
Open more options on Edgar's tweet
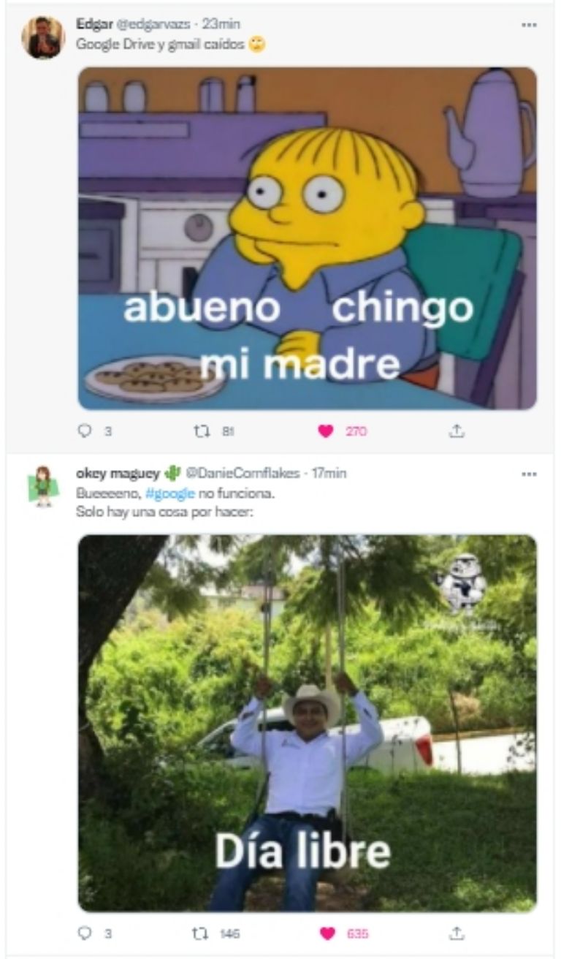click(x=529, y=25)
